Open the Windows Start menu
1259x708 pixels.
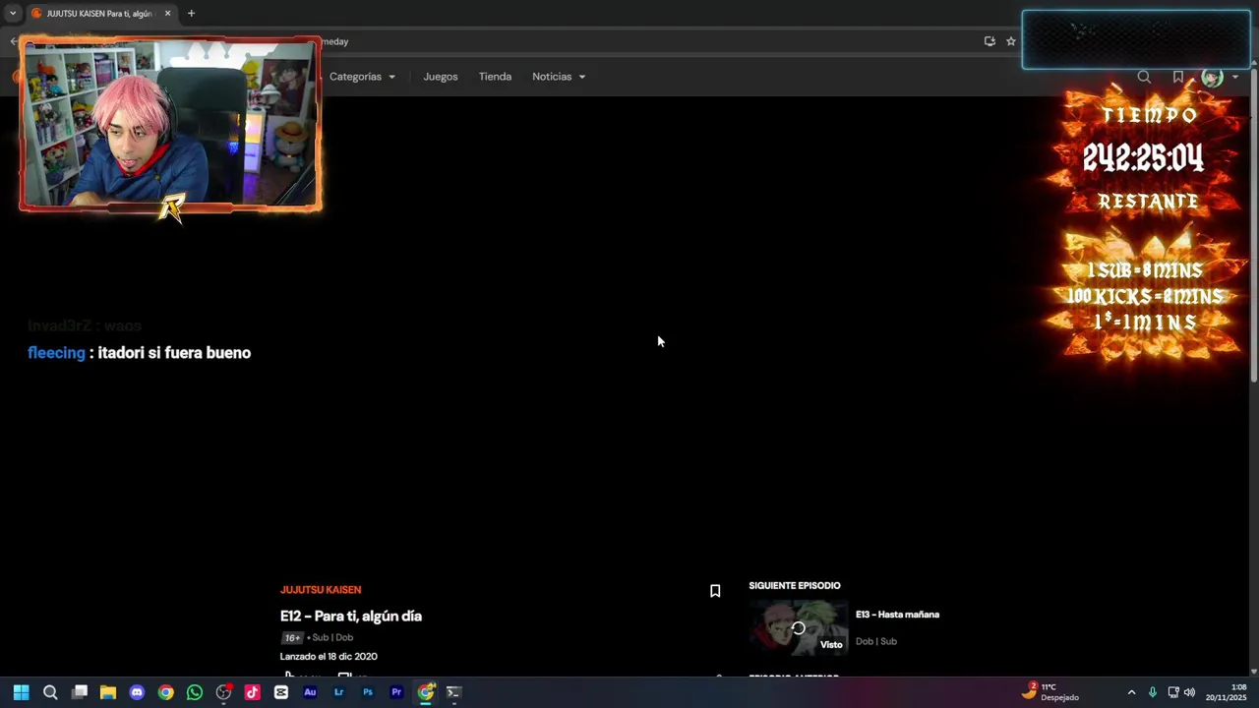pyautogui.click(x=21, y=692)
